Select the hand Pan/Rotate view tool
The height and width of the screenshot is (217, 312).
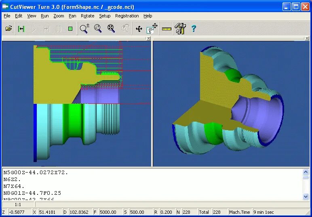[x=152, y=28]
